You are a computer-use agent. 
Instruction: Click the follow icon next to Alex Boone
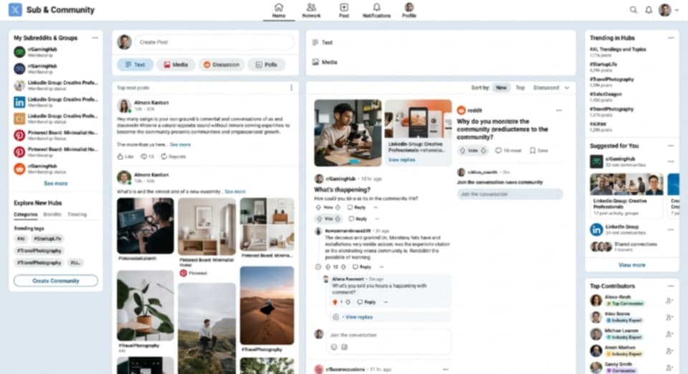[x=669, y=317]
